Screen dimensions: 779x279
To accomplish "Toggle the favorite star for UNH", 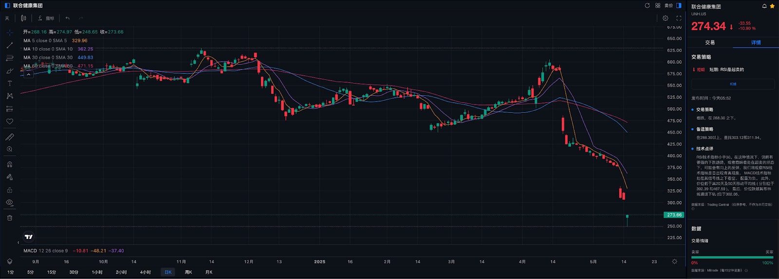I will click(772, 6).
